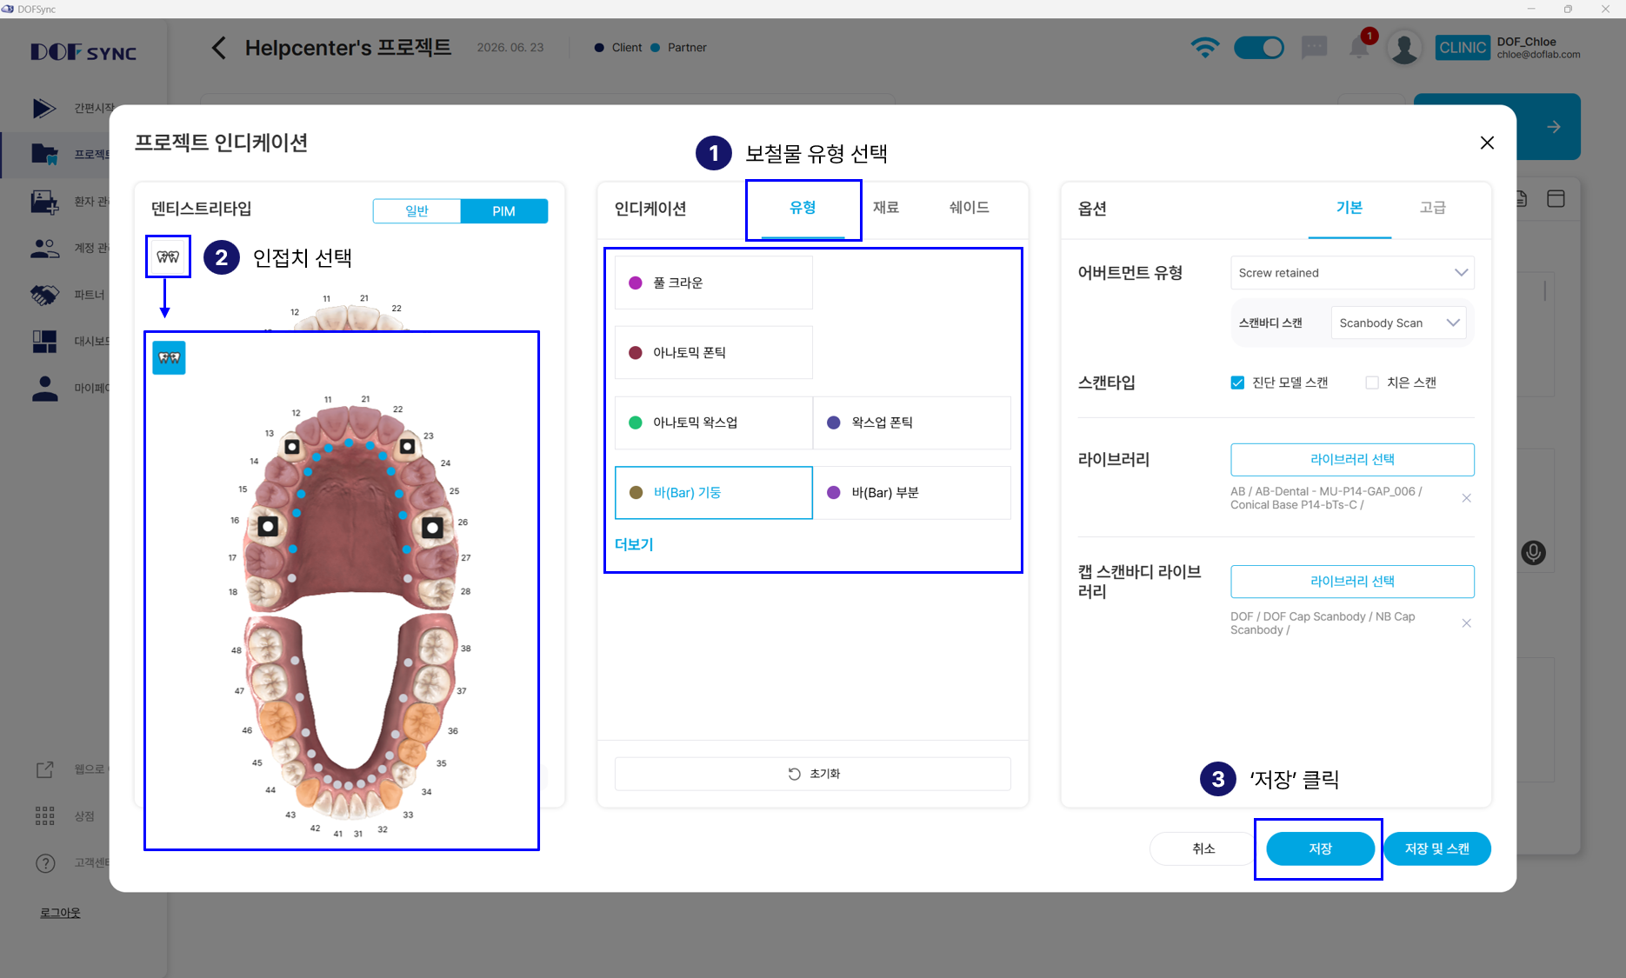Expand more indication types with 더보기
1626x978 pixels.
(x=634, y=544)
